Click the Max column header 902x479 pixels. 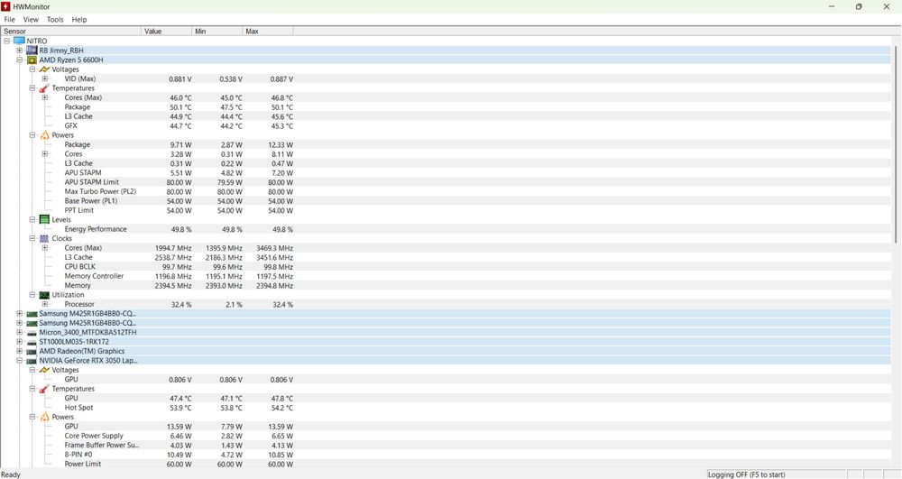click(268, 31)
